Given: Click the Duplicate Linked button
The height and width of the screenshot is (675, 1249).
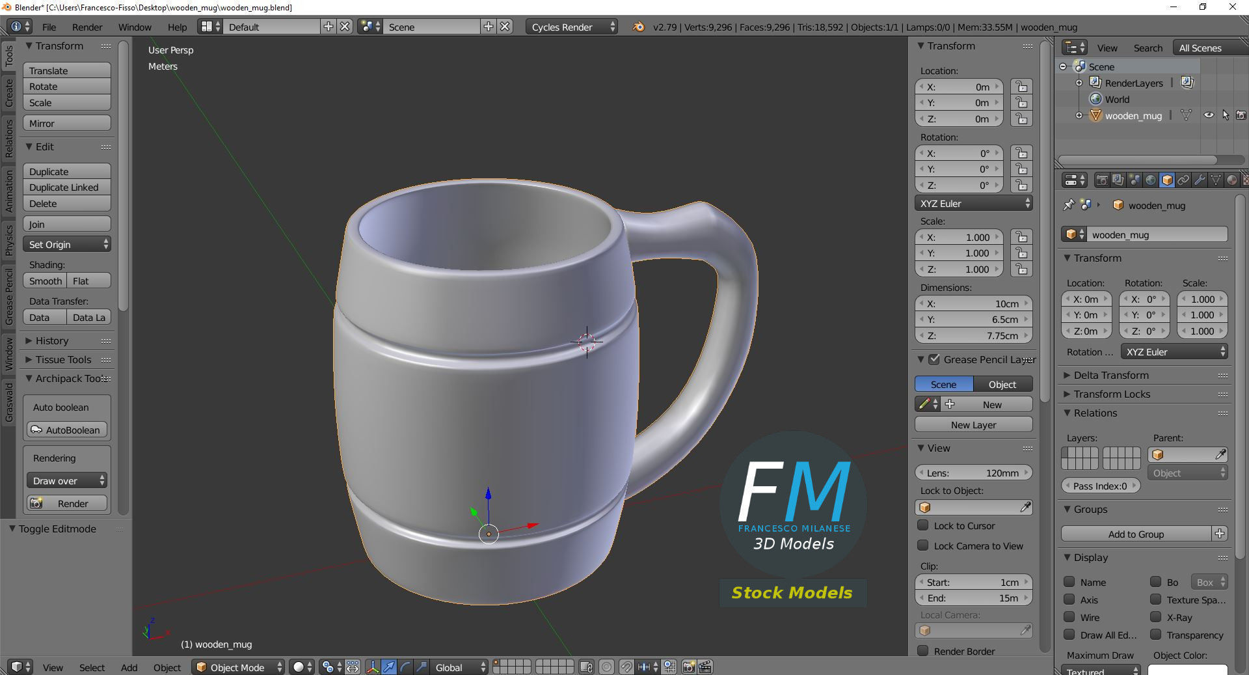Looking at the screenshot, I should tap(67, 187).
